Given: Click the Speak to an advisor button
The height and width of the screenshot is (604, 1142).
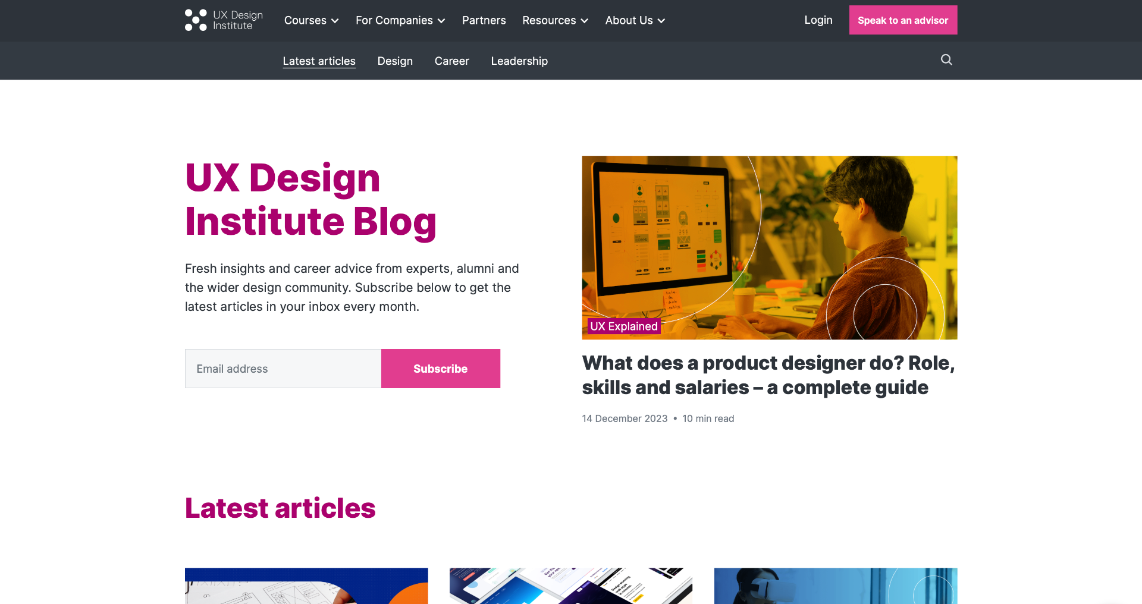Looking at the screenshot, I should 903,20.
